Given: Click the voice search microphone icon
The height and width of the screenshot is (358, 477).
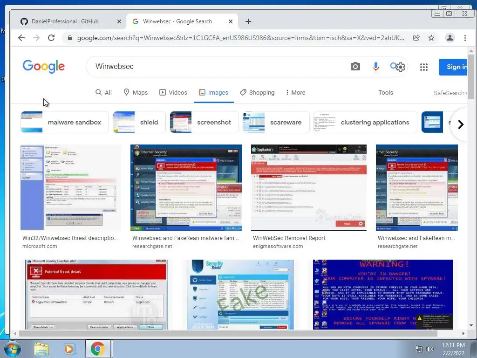Looking at the screenshot, I should [376, 66].
